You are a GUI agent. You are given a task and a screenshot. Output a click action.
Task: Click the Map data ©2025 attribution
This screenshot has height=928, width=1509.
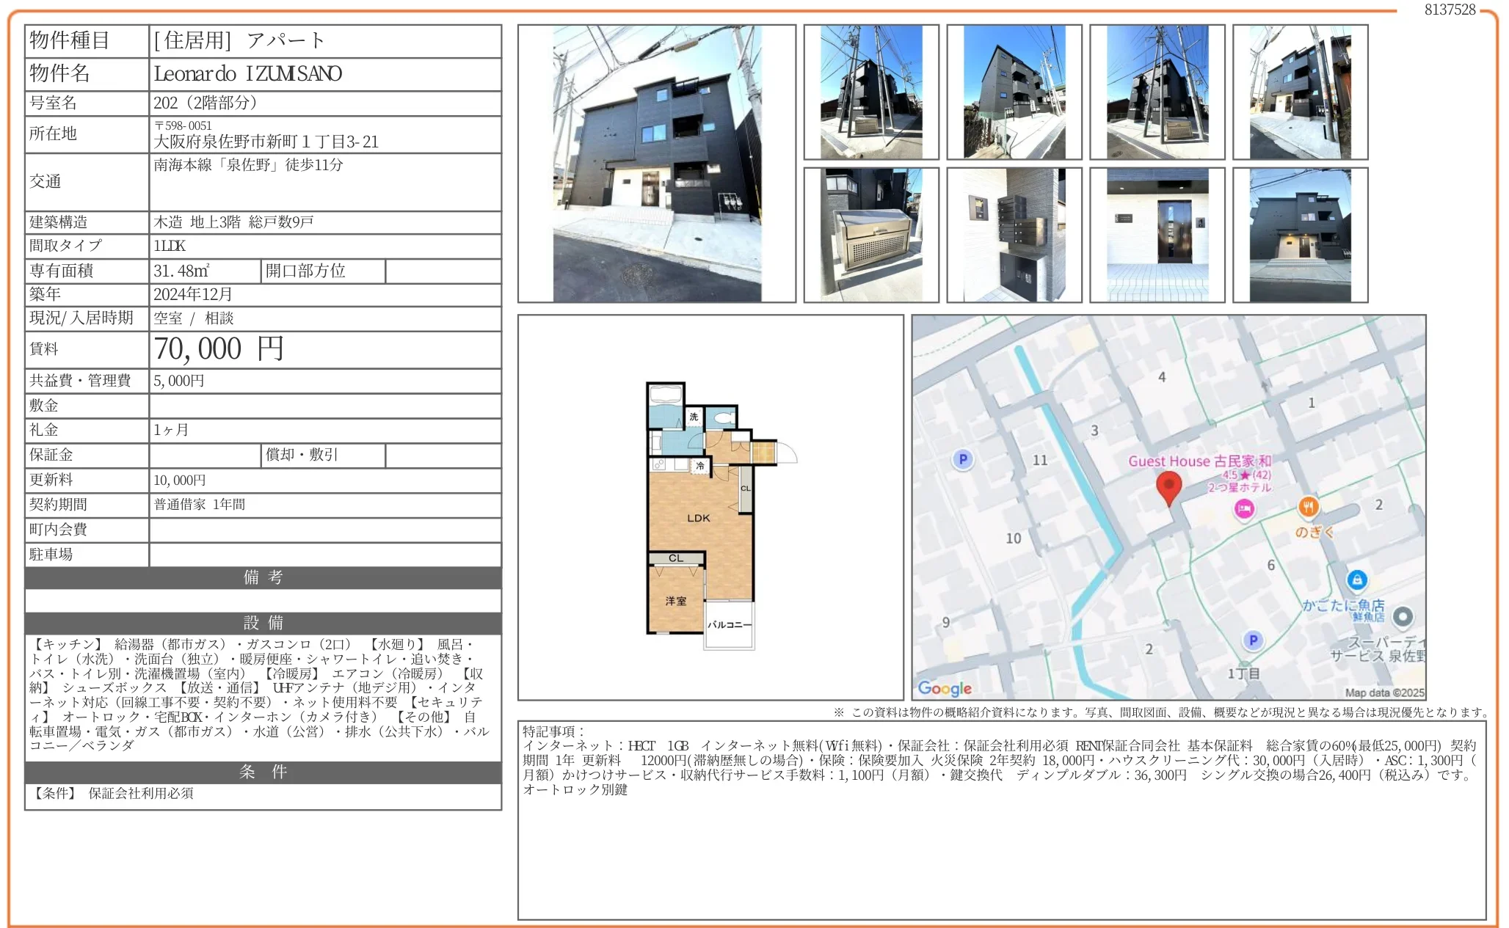1384,693
